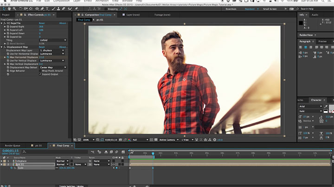
Task: Open Displacement Map Layer dropdown
Action: tap(52, 51)
